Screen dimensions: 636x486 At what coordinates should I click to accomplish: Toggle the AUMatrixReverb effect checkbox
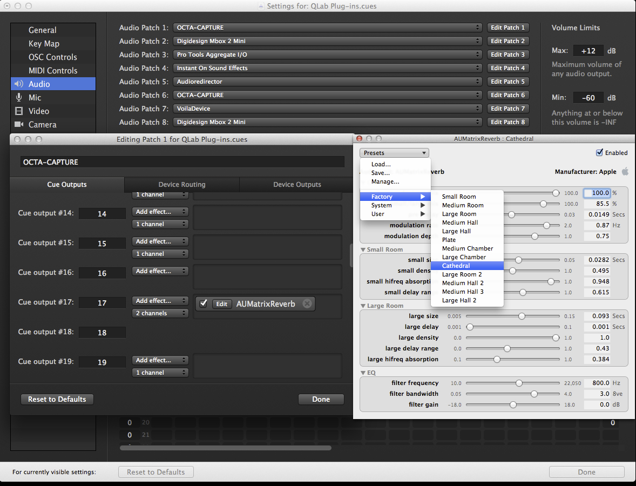point(204,304)
